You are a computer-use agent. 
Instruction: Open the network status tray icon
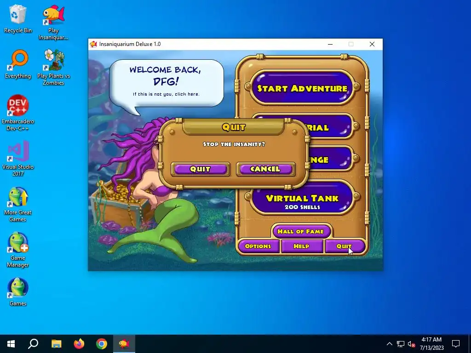tap(401, 344)
